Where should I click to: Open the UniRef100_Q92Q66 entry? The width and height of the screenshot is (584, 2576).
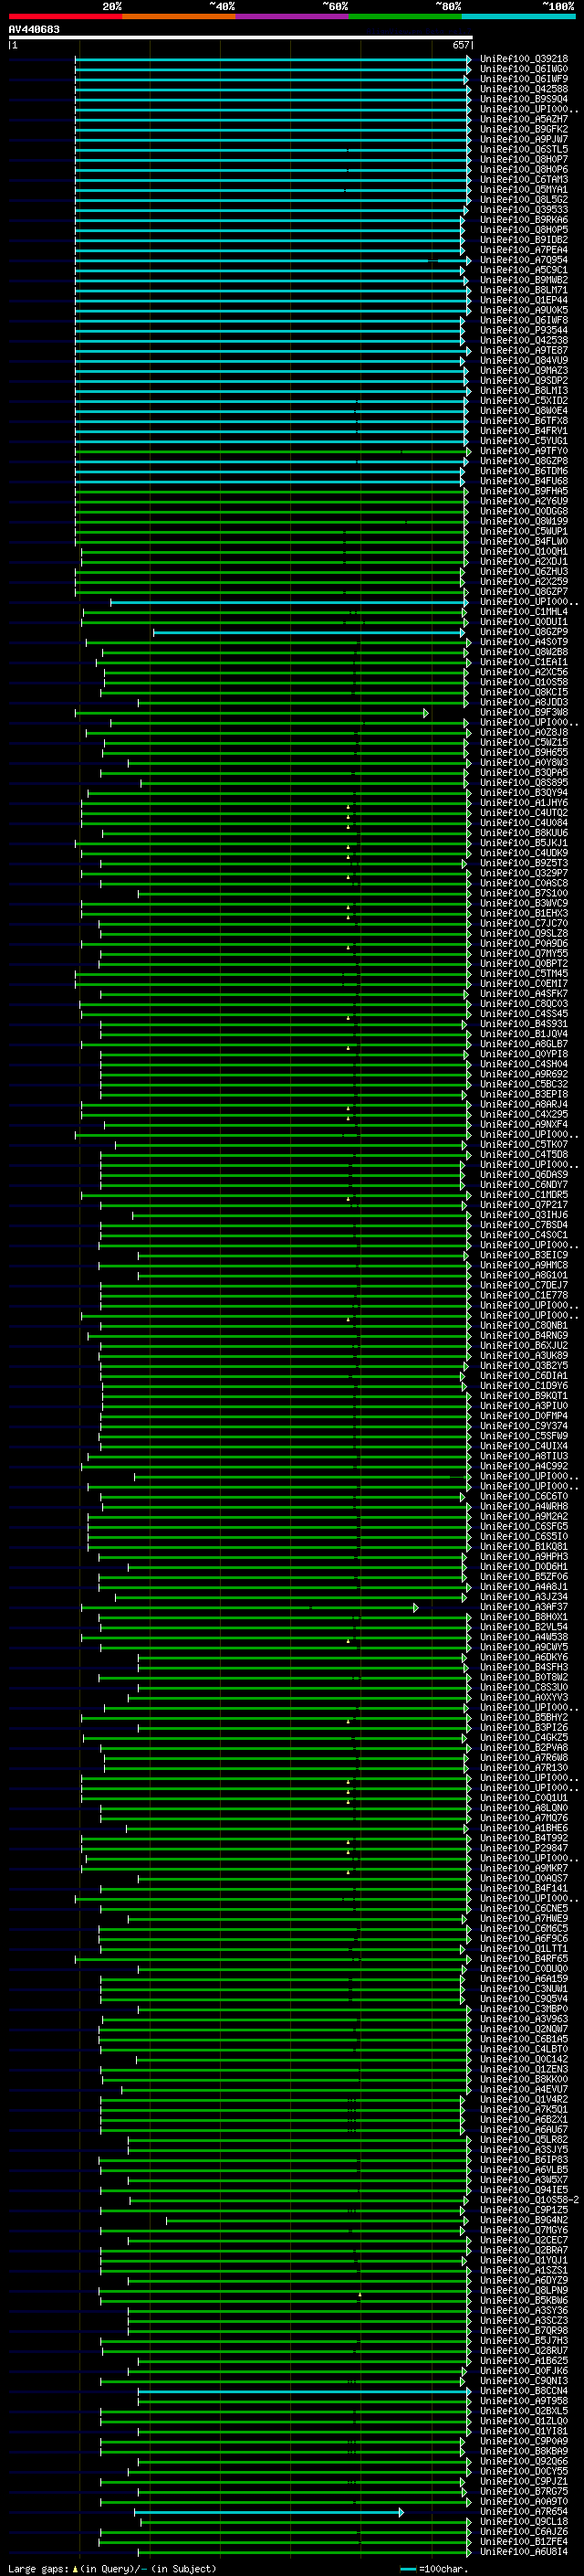coord(524,2461)
